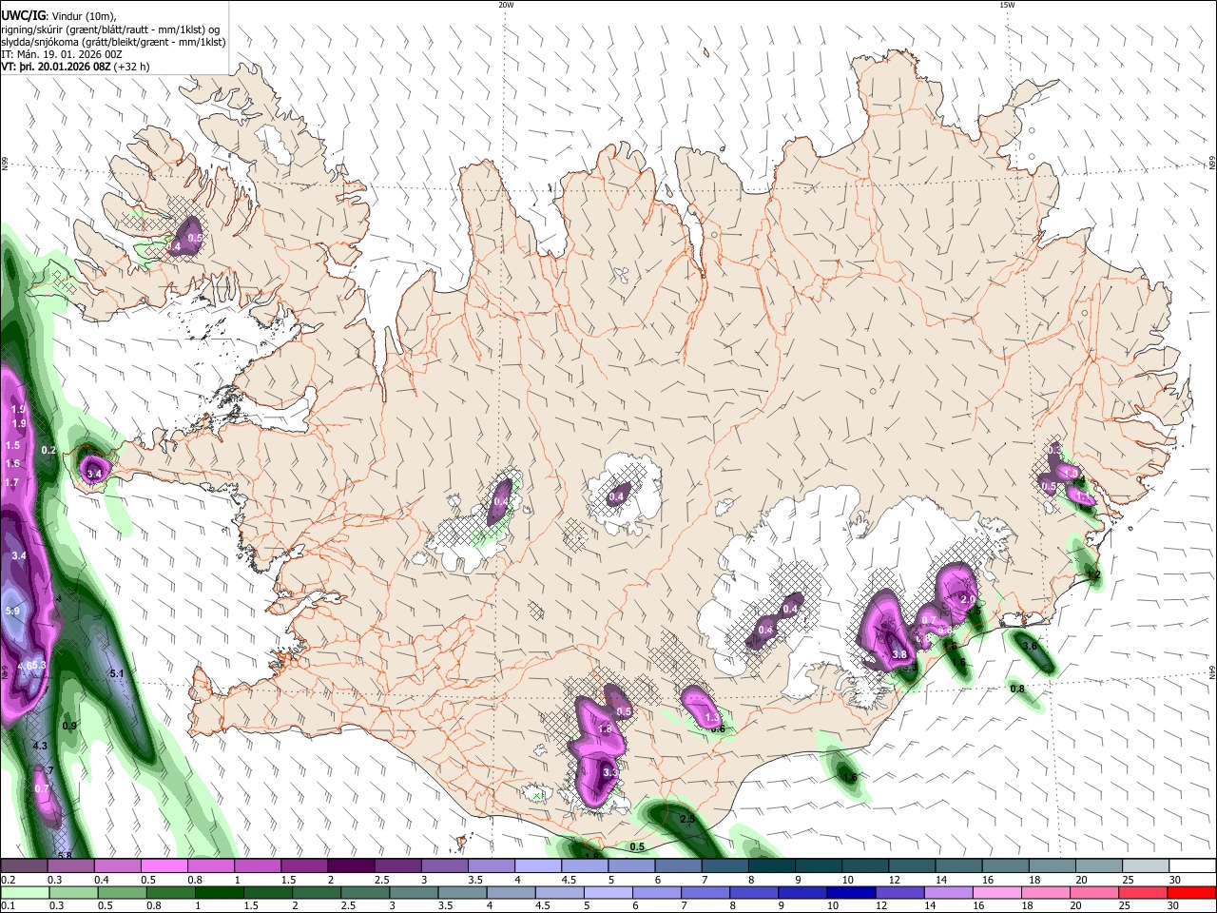Viewport: 1217px width, 913px height.
Task: Click the "0.9" precipitation value on the map
Action: coord(69,726)
